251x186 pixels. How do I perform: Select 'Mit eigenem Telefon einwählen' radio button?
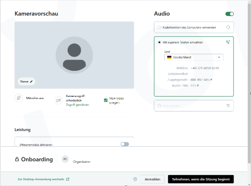[159, 42]
